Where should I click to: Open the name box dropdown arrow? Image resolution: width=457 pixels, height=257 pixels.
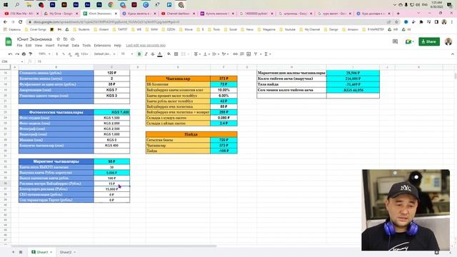point(22,61)
